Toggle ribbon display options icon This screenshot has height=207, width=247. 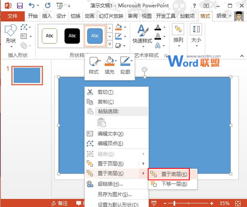click(x=206, y=6)
